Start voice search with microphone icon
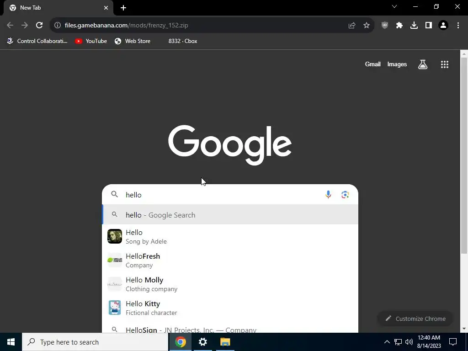Screen dimensions: 468x351 pos(328,195)
